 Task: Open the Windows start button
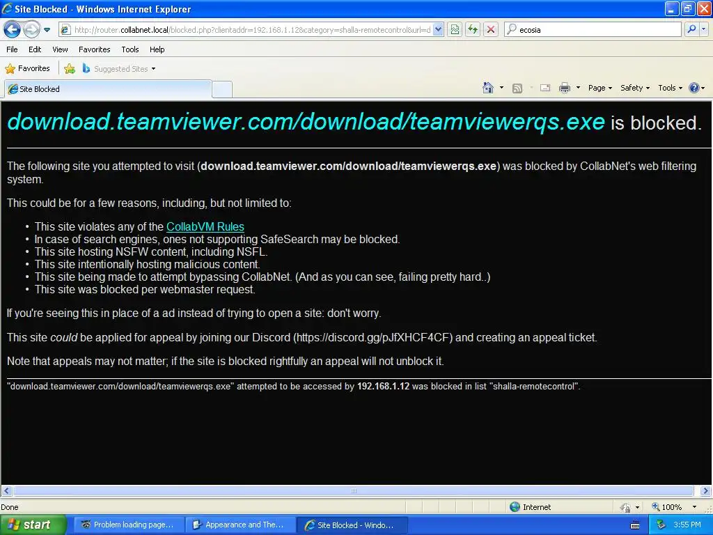click(33, 525)
